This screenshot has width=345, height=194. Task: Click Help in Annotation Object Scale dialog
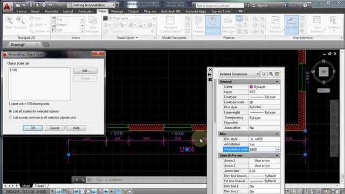pos(76,128)
